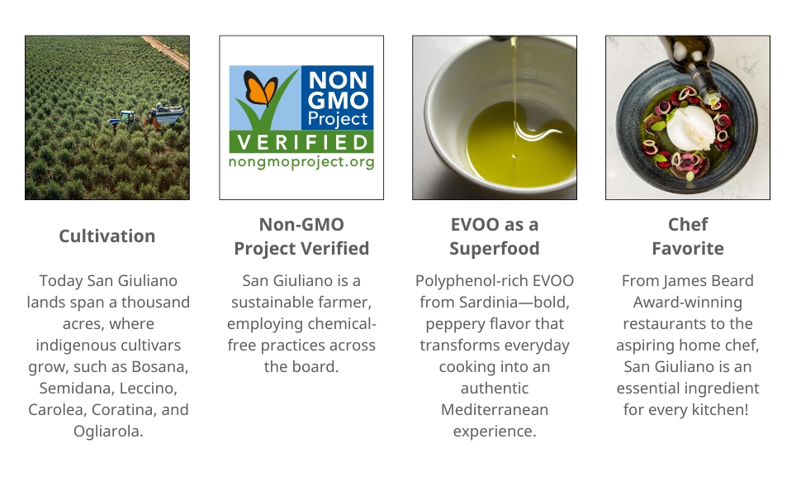801x496 pixels.
Task: Click the Chef Favorite heading
Action: pyautogui.click(x=688, y=236)
